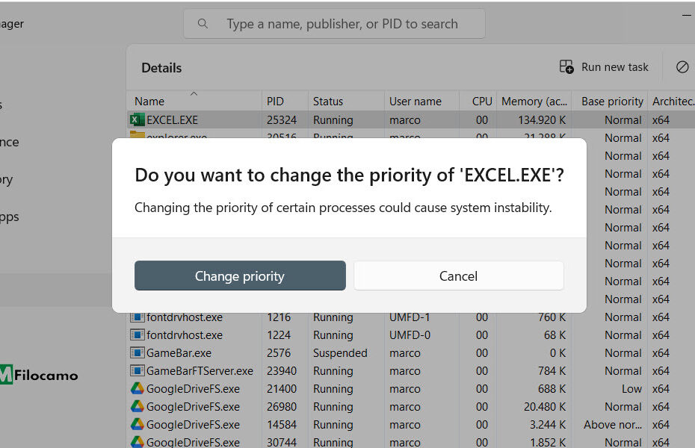Click icon of fontdrvhost.exe PID 1224
695x448 pixels.
click(137, 335)
